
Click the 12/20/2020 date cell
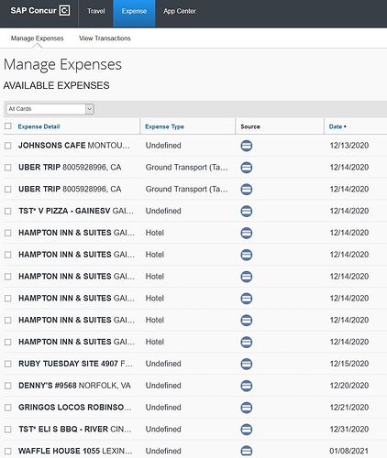pos(349,386)
